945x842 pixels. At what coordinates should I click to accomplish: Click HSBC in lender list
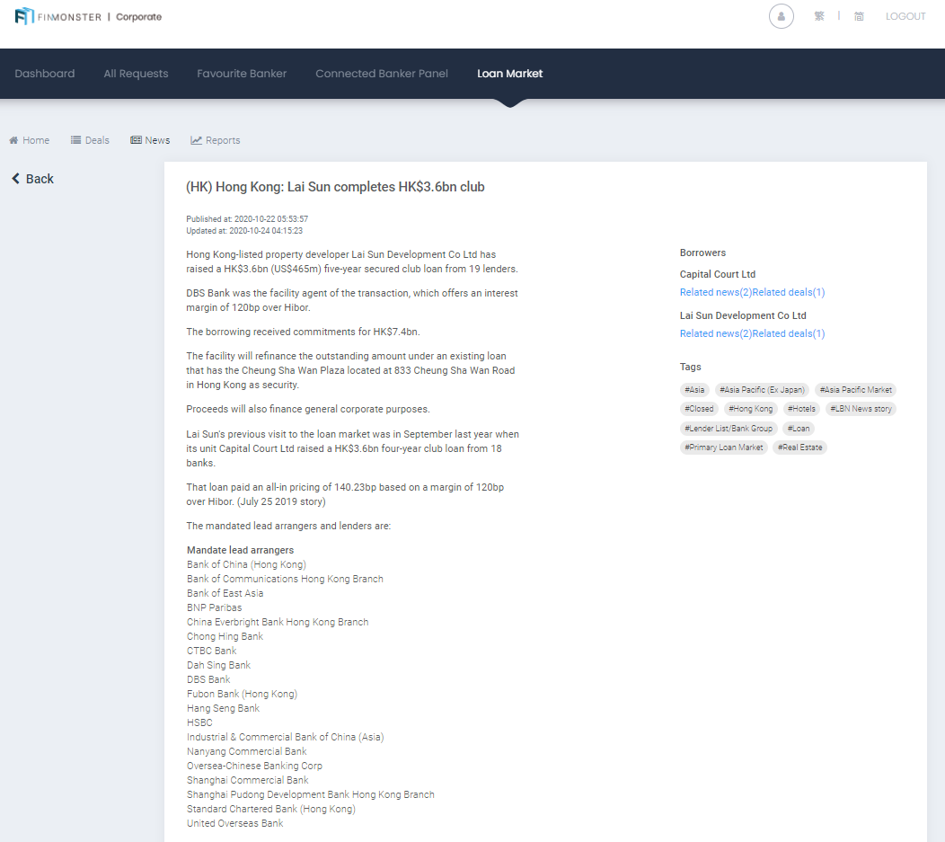pos(199,722)
